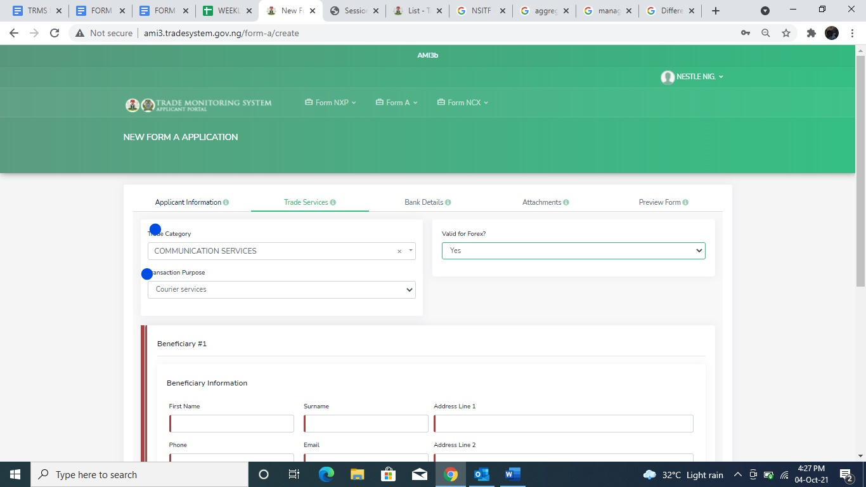This screenshot has height=487, width=866.
Task: Open the NESTLE NIG. user dropdown
Action: (x=692, y=77)
